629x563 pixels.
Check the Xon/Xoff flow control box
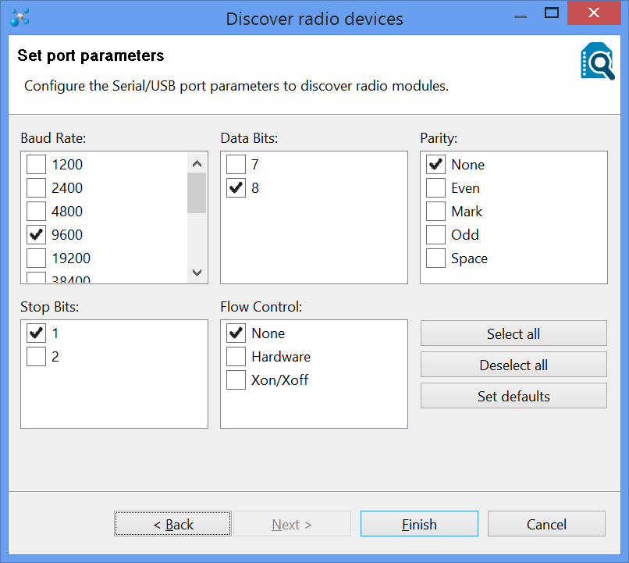pyautogui.click(x=236, y=380)
